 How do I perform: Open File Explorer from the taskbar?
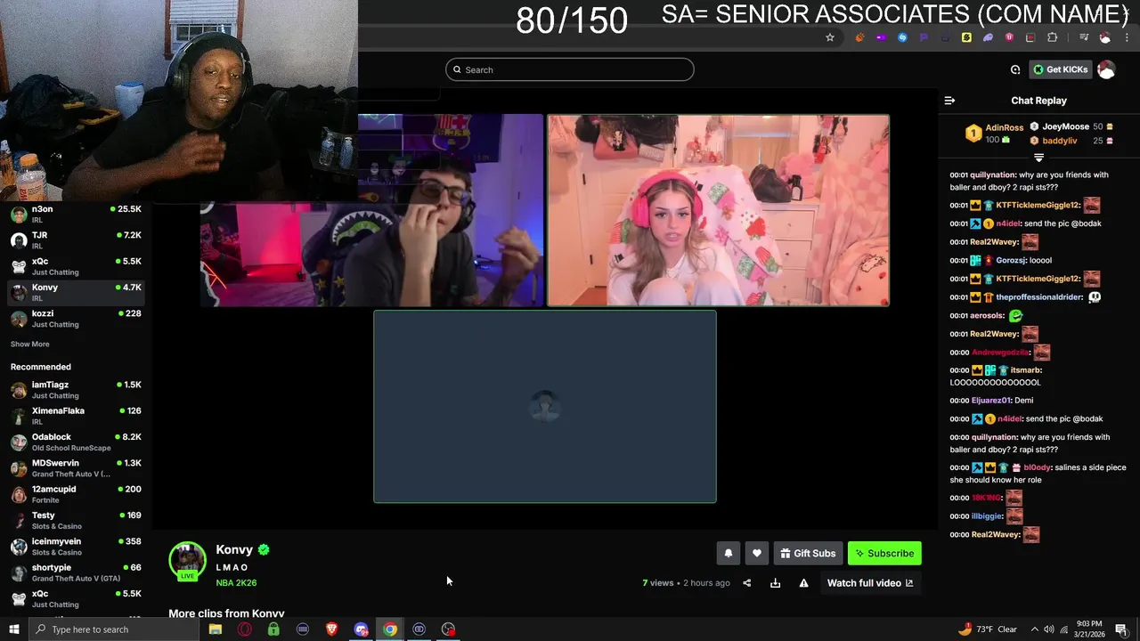216,629
